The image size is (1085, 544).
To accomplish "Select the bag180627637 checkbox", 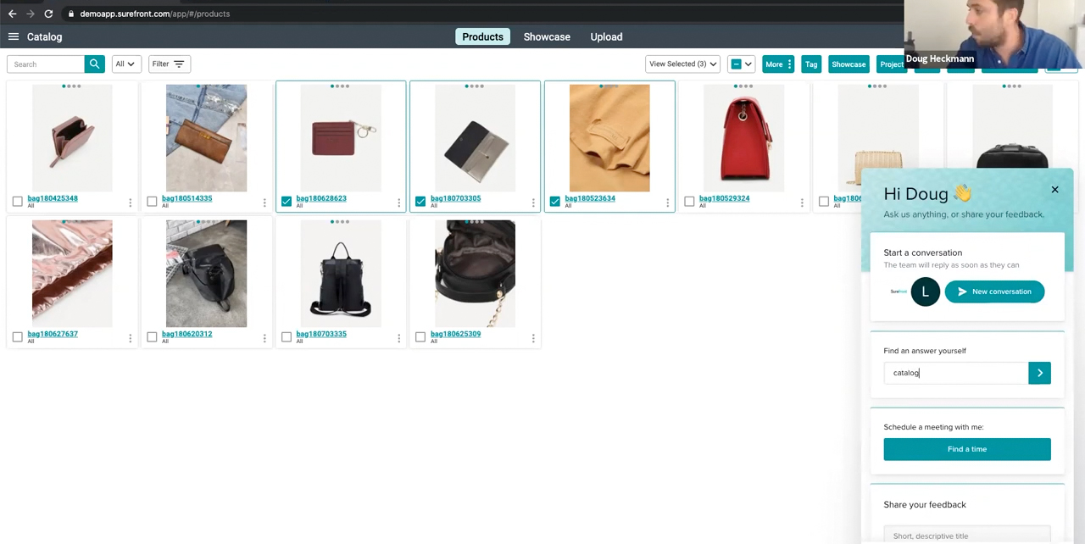I will (18, 337).
